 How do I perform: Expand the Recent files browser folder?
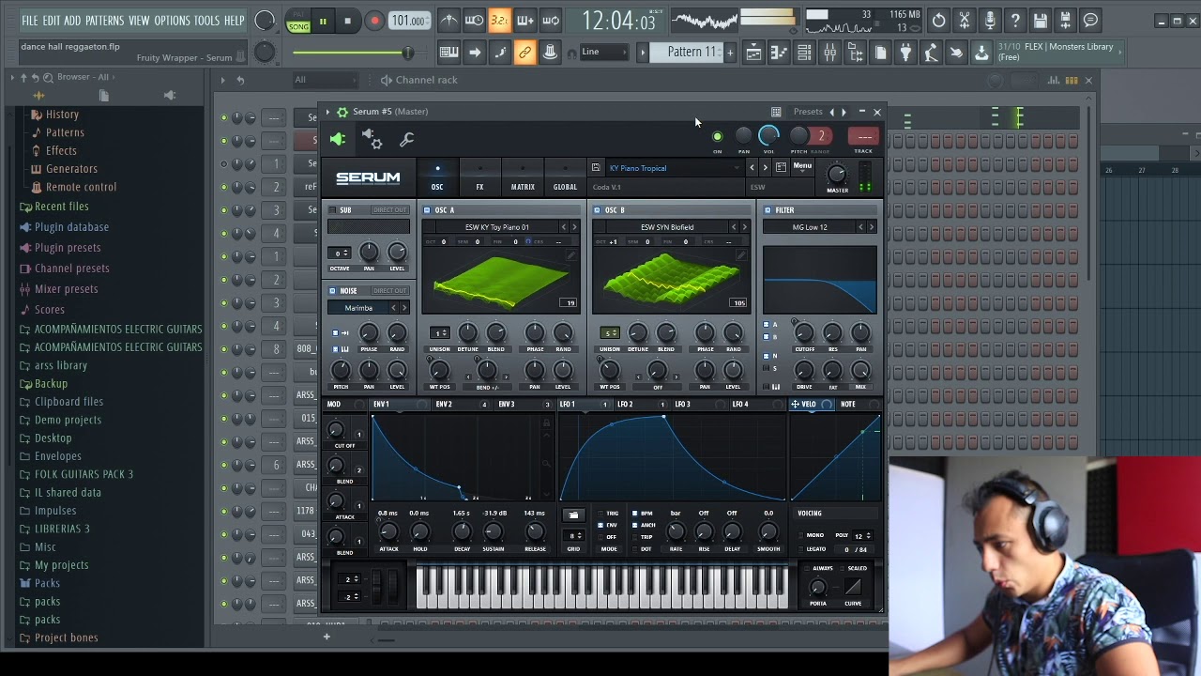[x=62, y=207]
